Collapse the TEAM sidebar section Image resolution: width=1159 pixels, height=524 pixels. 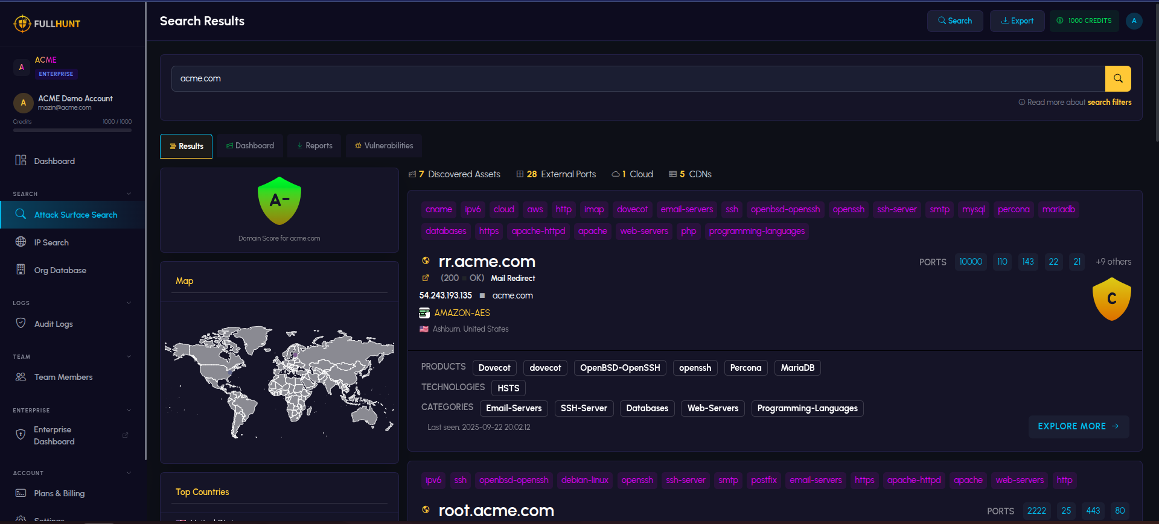point(129,356)
